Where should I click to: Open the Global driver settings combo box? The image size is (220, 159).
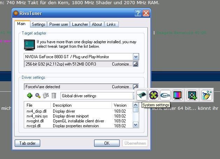(x=98, y=96)
